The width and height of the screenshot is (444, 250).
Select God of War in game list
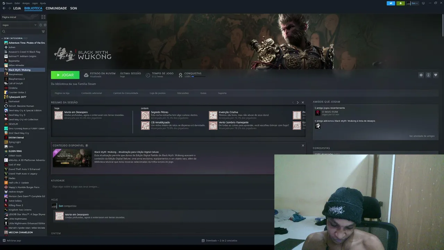coord(15,165)
